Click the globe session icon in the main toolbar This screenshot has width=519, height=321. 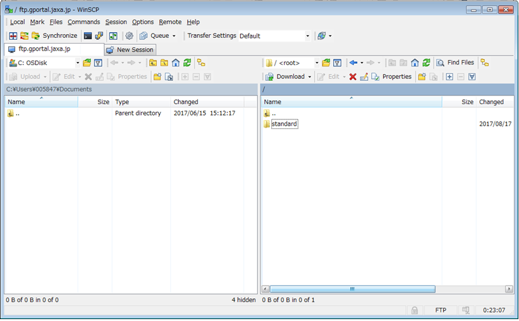click(x=321, y=36)
